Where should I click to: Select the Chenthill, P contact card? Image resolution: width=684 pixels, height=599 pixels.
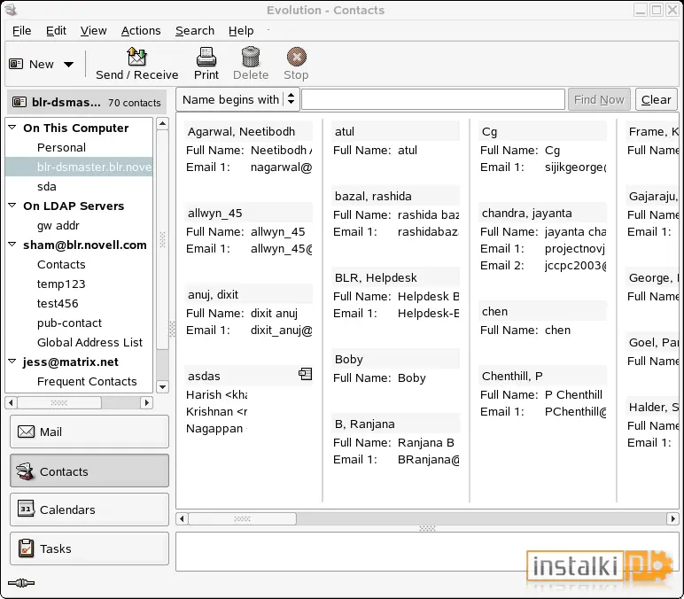(542, 393)
